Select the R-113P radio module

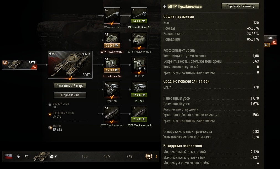(x=139, y=65)
